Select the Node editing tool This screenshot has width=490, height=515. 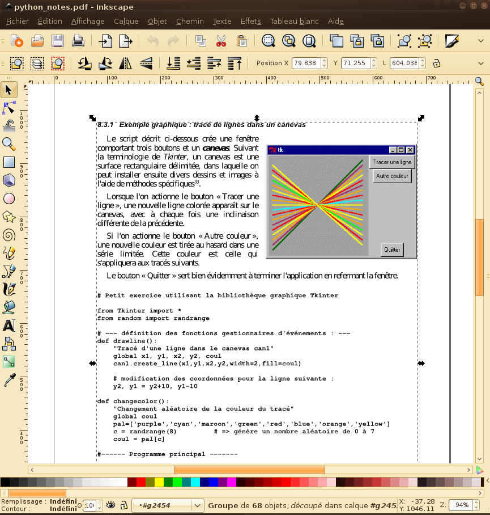(x=9, y=108)
